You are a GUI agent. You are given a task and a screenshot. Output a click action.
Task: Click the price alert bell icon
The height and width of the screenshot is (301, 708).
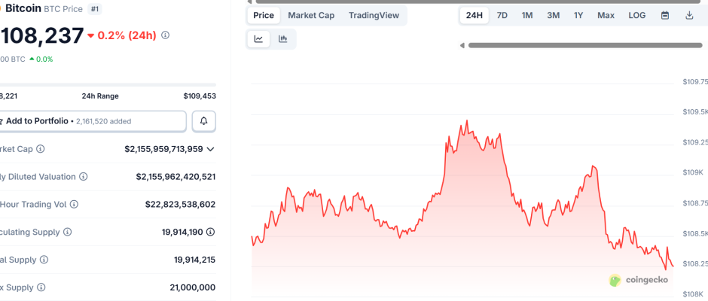point(203,121)
